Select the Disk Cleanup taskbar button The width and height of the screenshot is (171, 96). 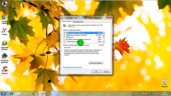[x=42, y=94]
